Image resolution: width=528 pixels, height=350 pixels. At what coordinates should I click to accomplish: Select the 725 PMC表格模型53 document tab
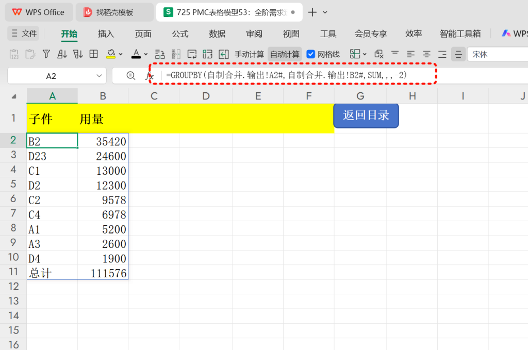point(229,12)
